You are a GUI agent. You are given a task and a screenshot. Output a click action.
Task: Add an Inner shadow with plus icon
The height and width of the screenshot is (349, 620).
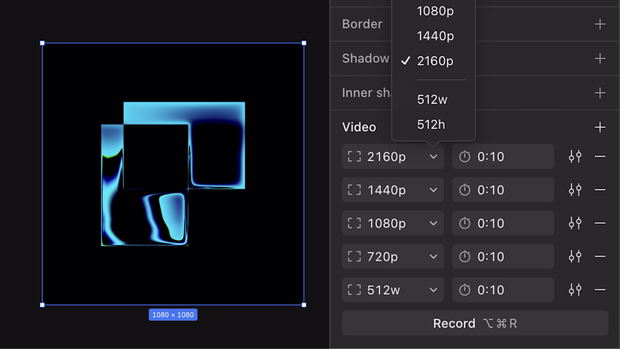[x=600, y=93]
